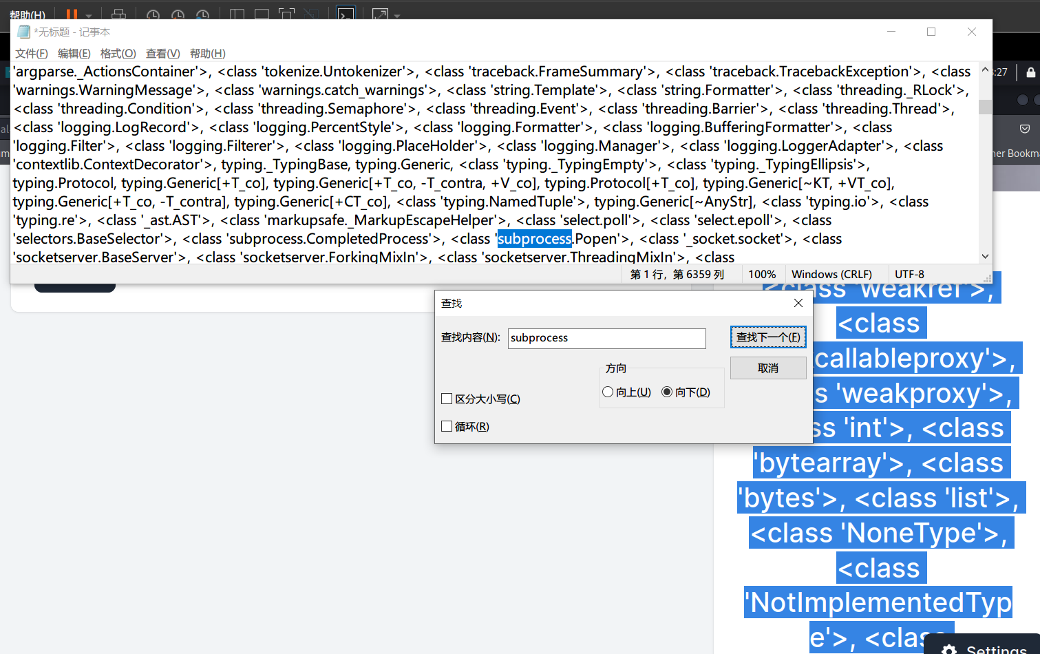Close the Notepad window
This screenshot has width=1040, height=654.
coord(972,32)
